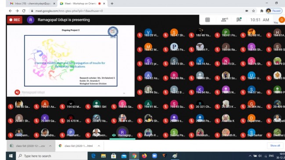Select the Ananda K participant tile

point(226,119)
